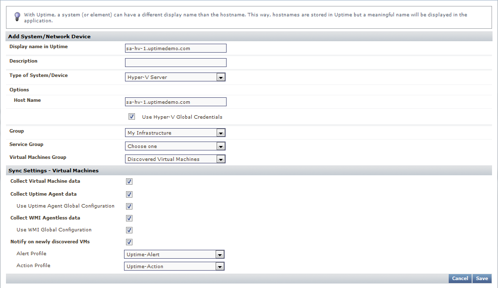The height and width of the screenshot is (288, 498).
Task: Uncheck Use WMI Global Configuration
Action: pos(129,230)
